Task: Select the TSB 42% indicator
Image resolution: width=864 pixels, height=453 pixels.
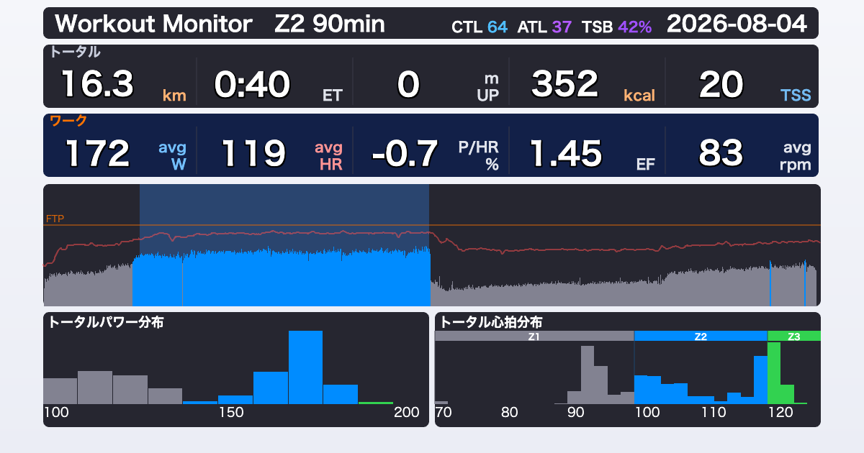Action: click(617, 27)
